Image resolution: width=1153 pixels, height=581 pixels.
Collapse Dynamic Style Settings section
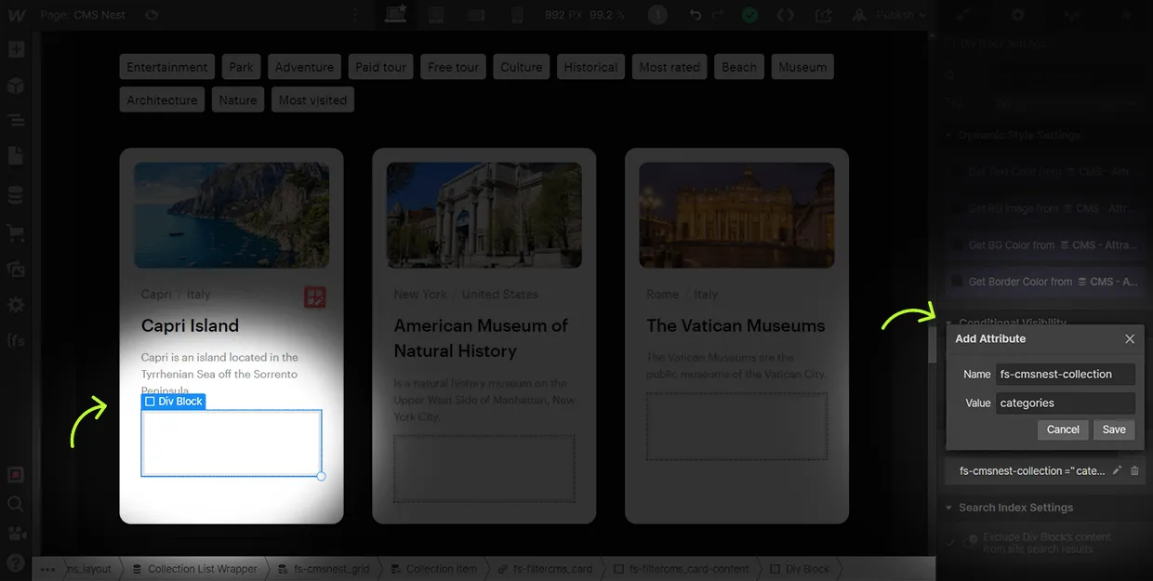tap(950, 136)
